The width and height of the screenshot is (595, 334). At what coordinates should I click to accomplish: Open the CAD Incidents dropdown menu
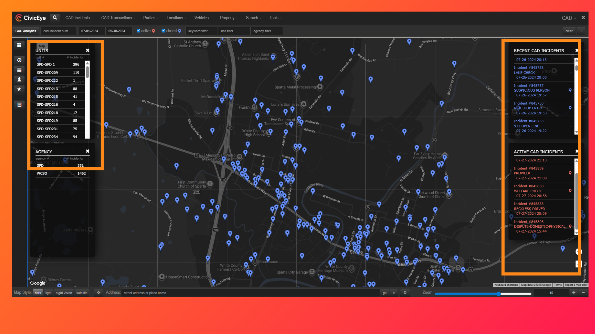(79, 18)
